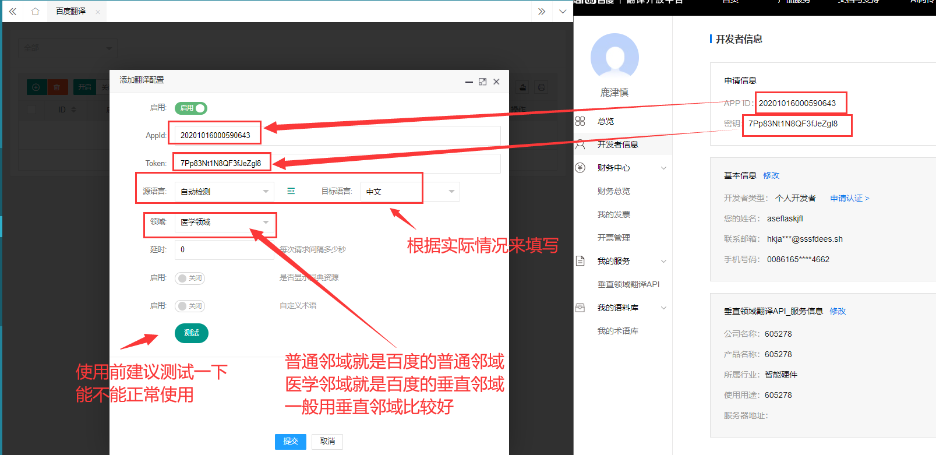Image resolution: width=936 pixels, height=455 pixels.
Task: Toggle the 自定义术语 switch
Action: coord(190,306)
